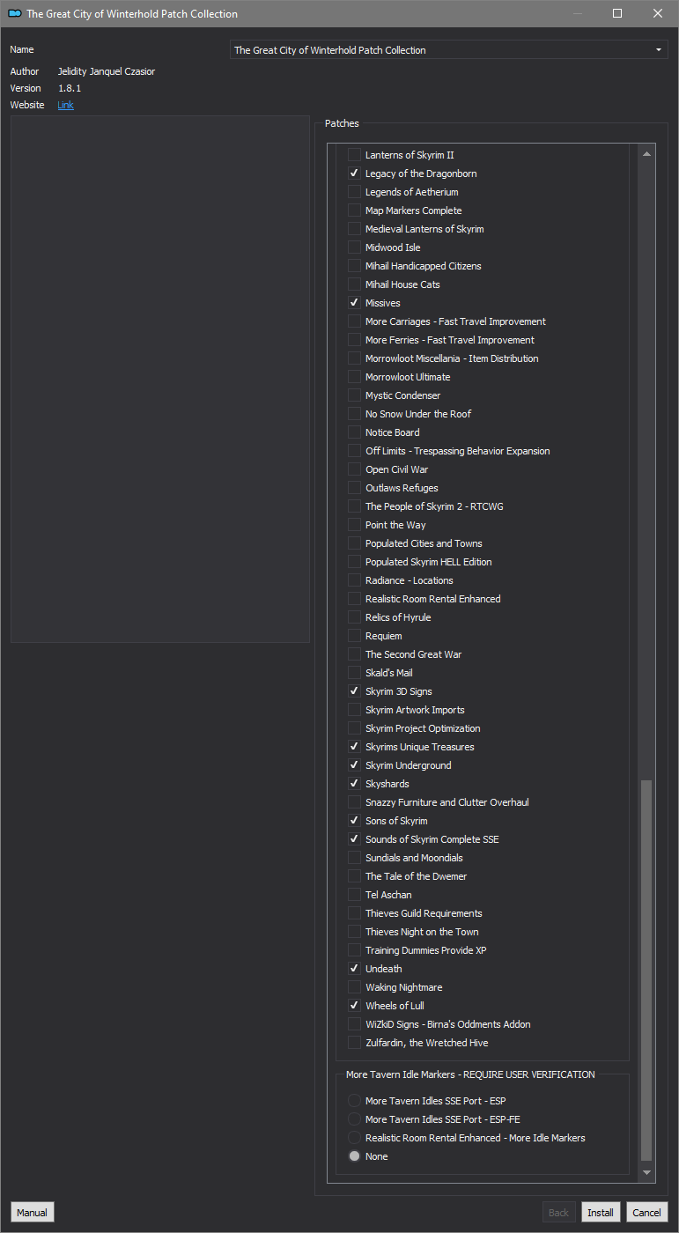Image resolution: width=679 pixels, height=1233 pixels.
Task: Check Point the Way
Action: (x=354, y=525)
